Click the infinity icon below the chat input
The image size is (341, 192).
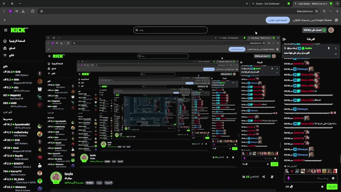point(287,187)
